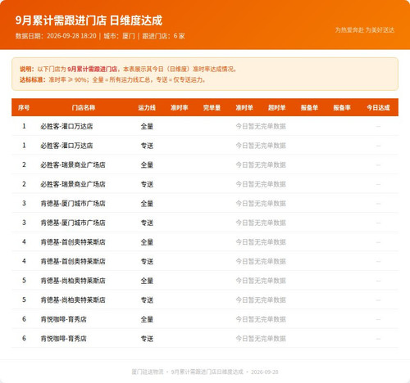Screen dimensions: 410x383
Task: Click the 今日达成 column header
Action: tap(378, 108)
